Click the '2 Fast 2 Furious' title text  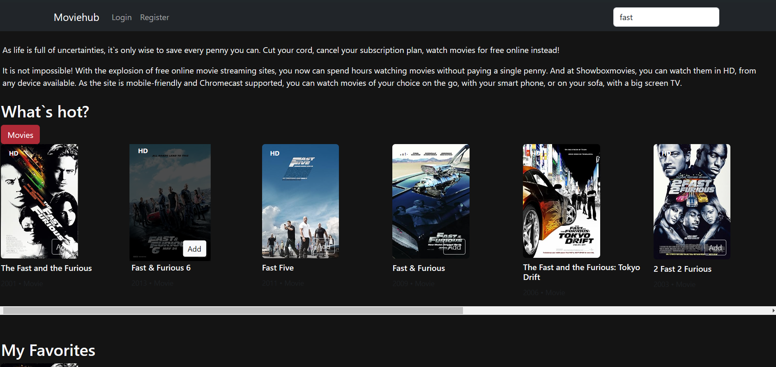[x=682, y=269]
